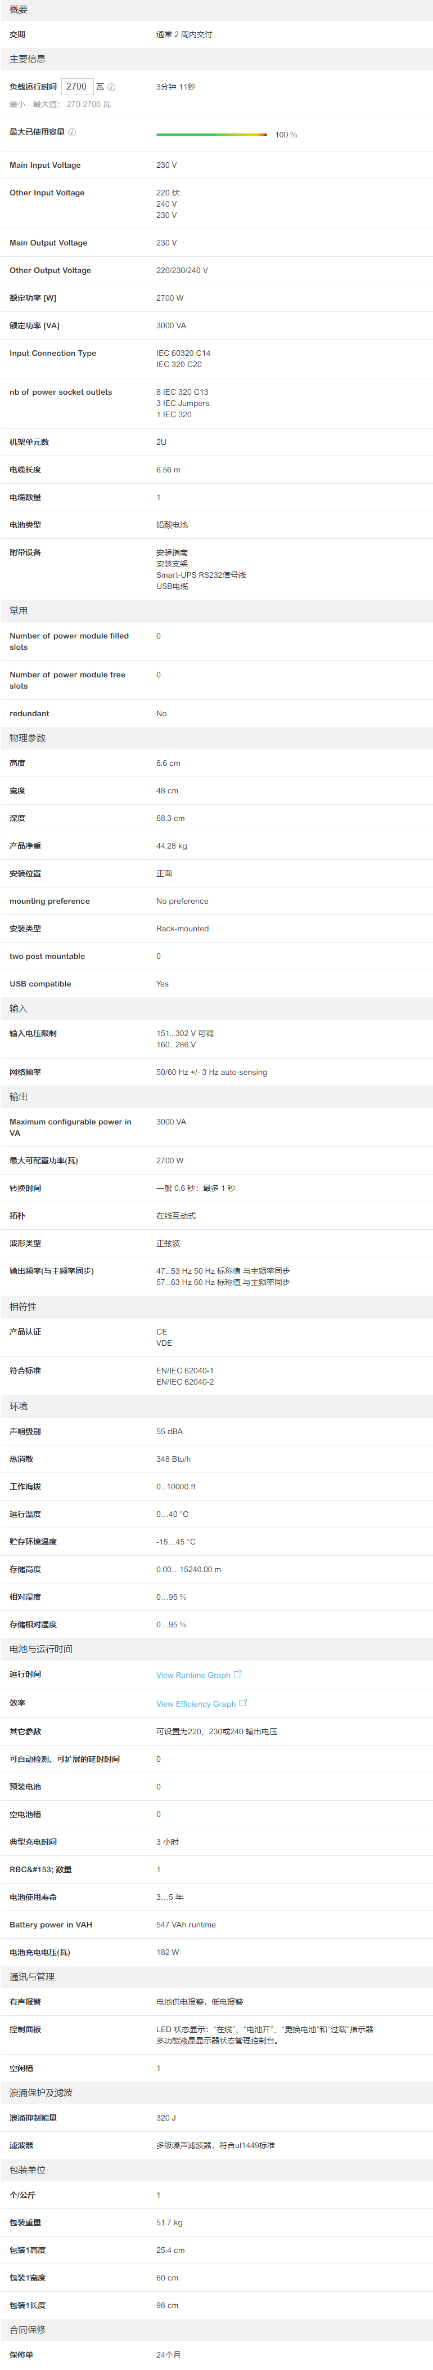Select the 通讯与管理 section header
Screen dimensions: 433x2370
point(32,1976)
